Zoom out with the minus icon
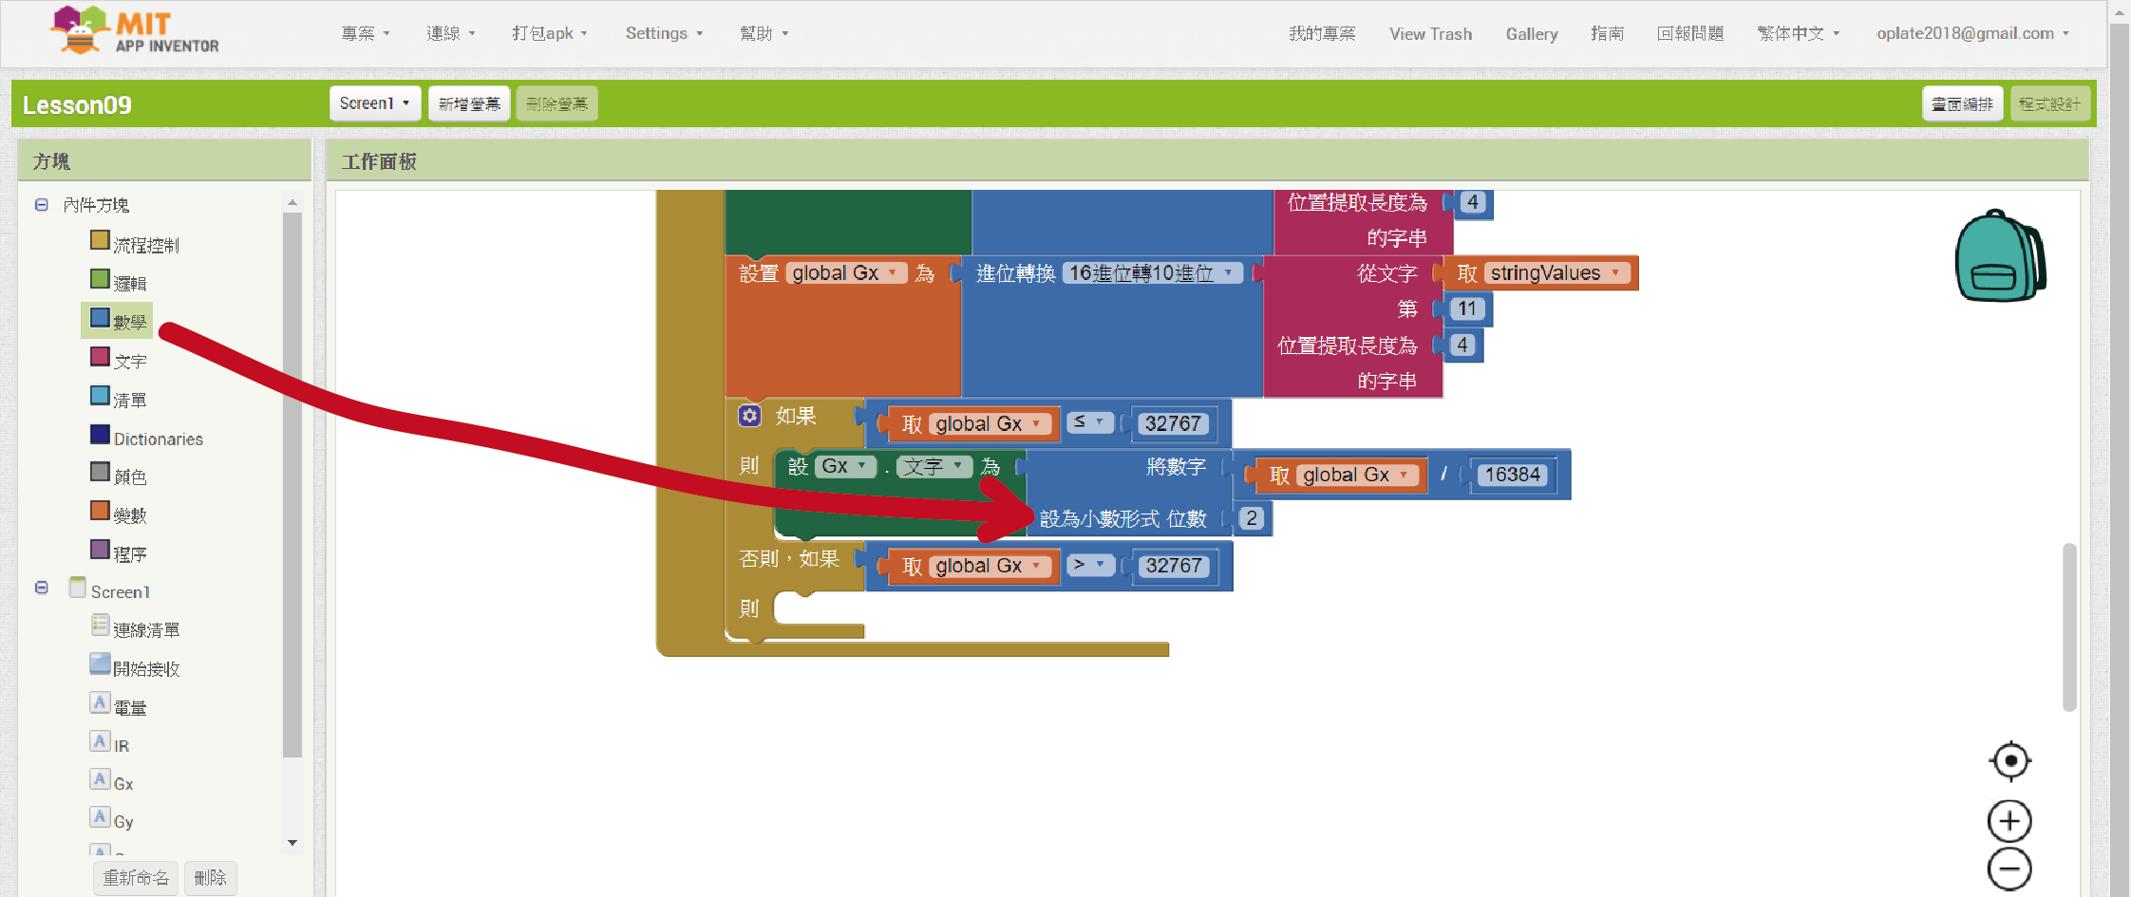Image resolution: width=2131 pixels, height=897 pixels. point(2009,869)
